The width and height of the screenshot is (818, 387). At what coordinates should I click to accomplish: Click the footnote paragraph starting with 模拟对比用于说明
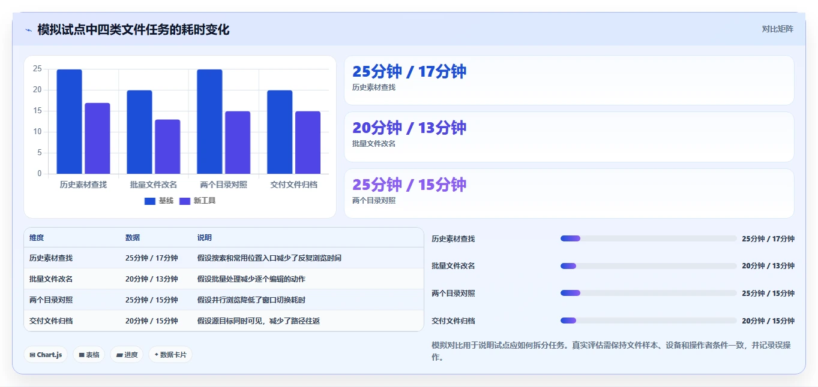click(612, 351)
